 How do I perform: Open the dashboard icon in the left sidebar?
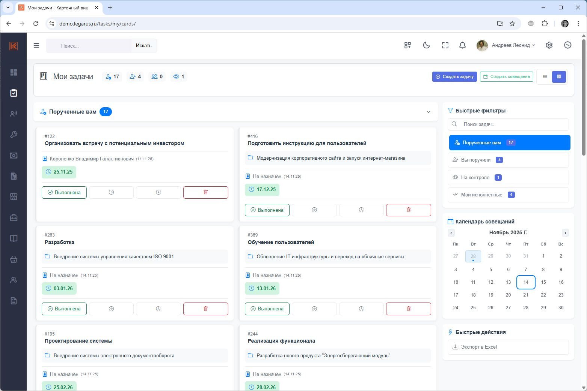pos(14,72)
